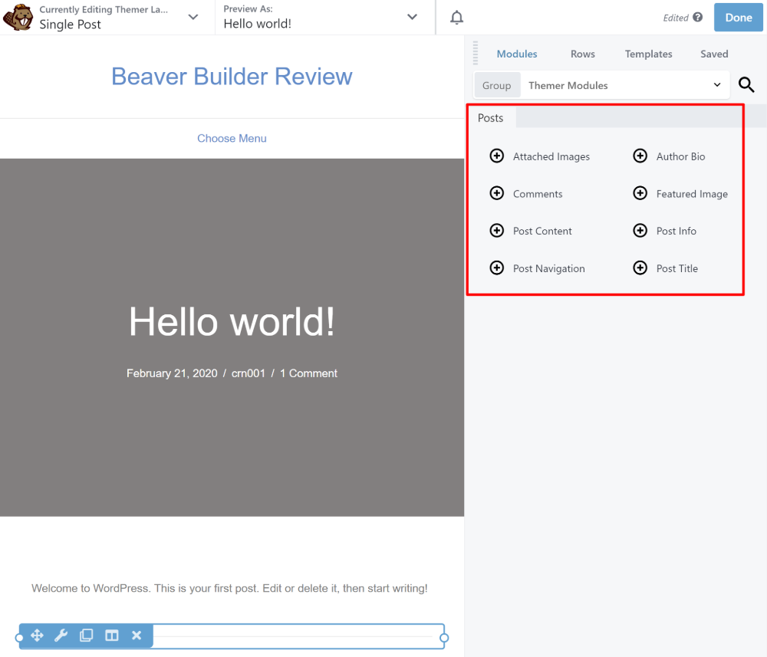The height and width of the screenshot is (657, 767).
Task: Add the Post Content module plus icon
Action: click(x=496, y=230)
